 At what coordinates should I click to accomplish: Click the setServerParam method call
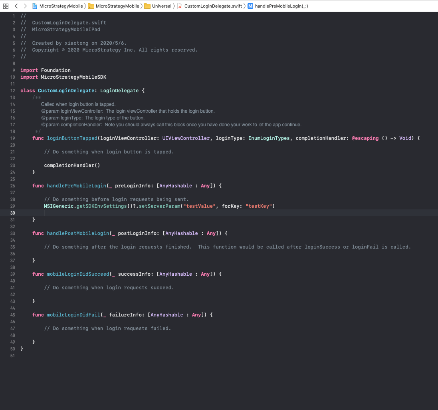[159, 206]
